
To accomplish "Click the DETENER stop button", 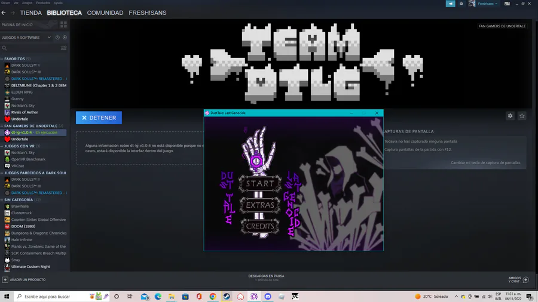I will (x=99, y=118).
